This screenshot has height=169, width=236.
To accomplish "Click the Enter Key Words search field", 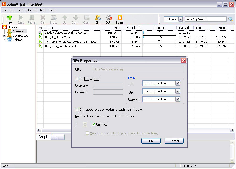I will click(x=206, y=19).
